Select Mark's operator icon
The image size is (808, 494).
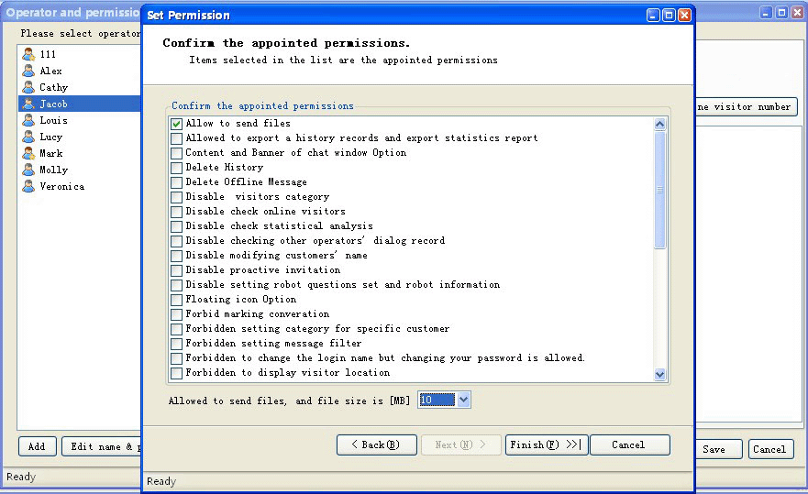(x=28, y=153)
